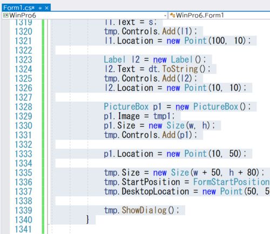Click 'PictureBox p1 = new PictureBox();' line
This screenshot has height=234, width=270.
177,107
